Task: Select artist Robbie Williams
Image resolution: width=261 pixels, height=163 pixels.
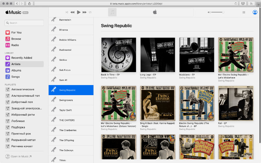Action: 71,40
